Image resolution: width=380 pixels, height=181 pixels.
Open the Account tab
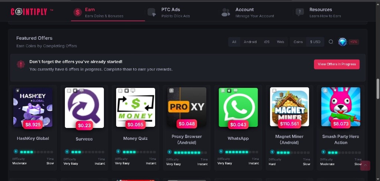[256, 12]
